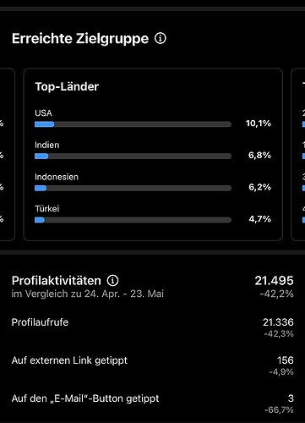Tap info icon next to Profilaktivitäten
This screenshot has width=305, height=423.
(x=112, y=281)
